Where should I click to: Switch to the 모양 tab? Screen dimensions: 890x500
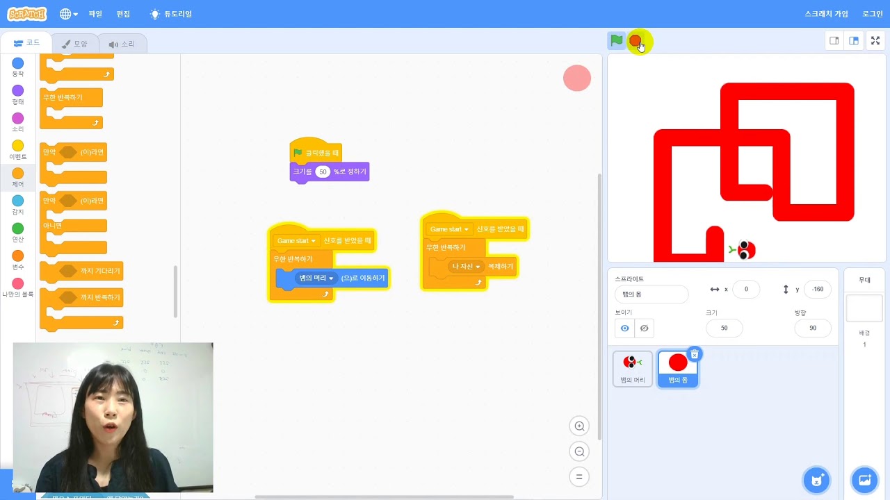[x=74, y=44]
